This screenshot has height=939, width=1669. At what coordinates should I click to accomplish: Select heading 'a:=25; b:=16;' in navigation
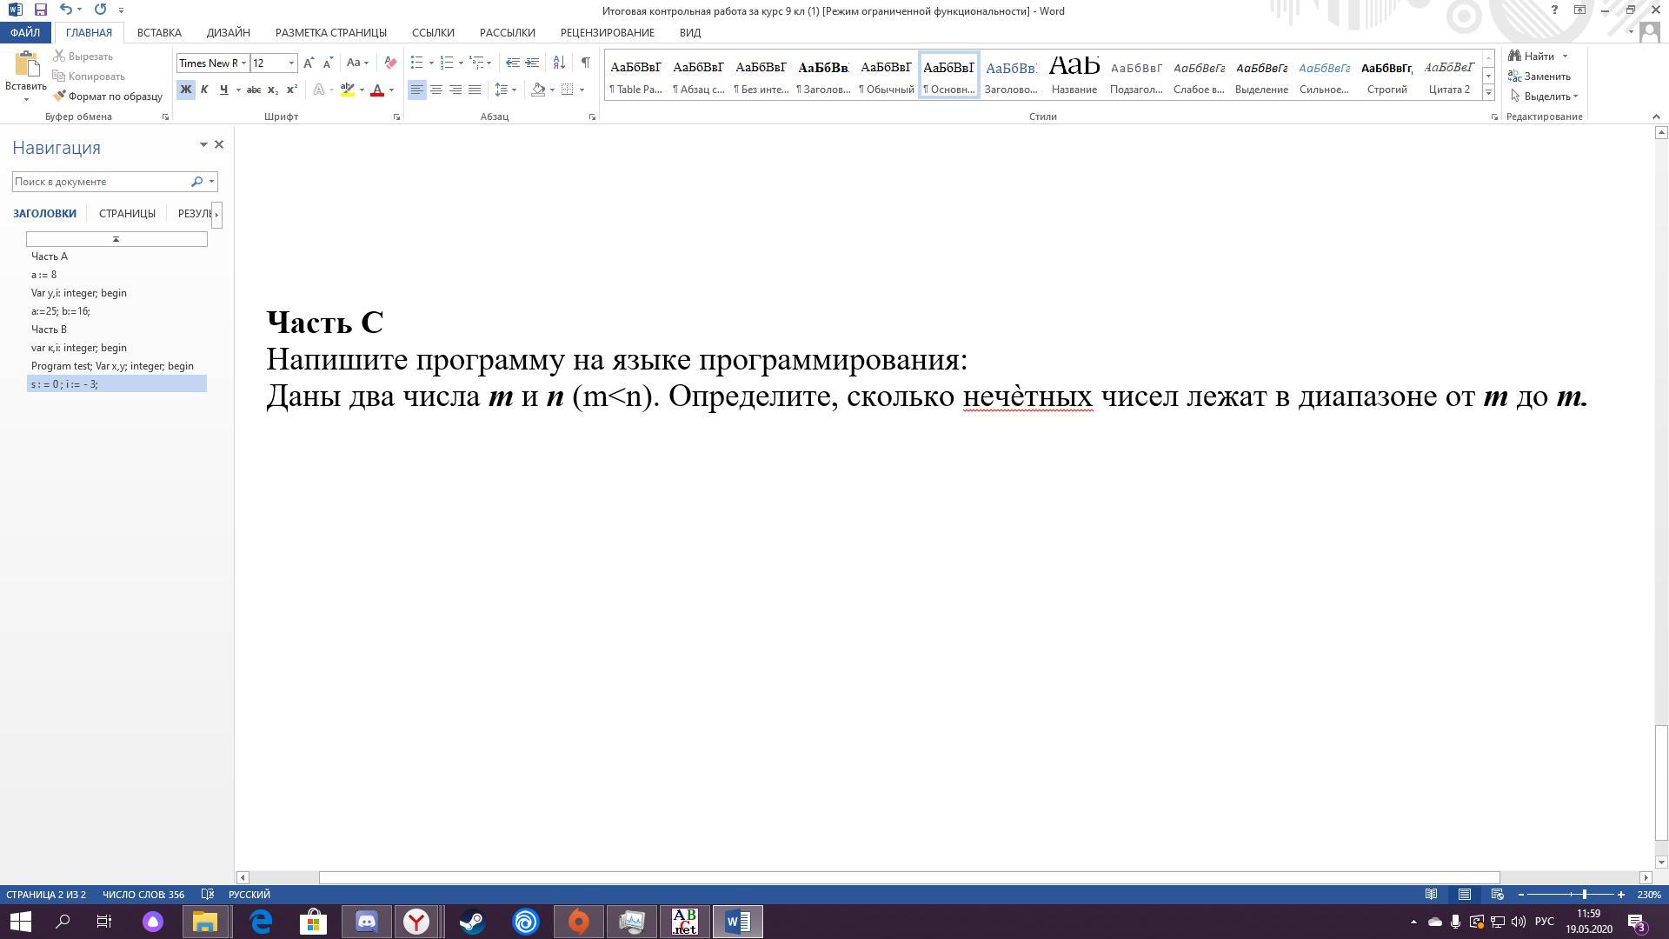(x=61, y=311)
